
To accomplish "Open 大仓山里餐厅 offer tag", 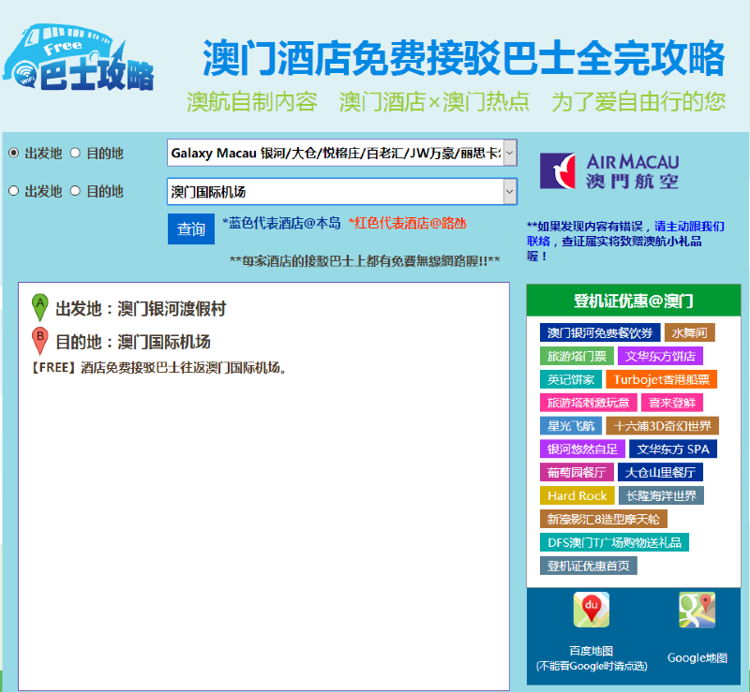I will tap(661, 472).
